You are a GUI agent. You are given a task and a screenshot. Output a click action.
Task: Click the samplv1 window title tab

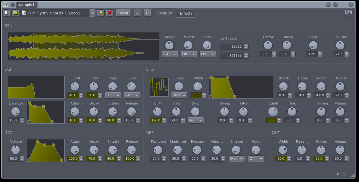pos(26,5)
